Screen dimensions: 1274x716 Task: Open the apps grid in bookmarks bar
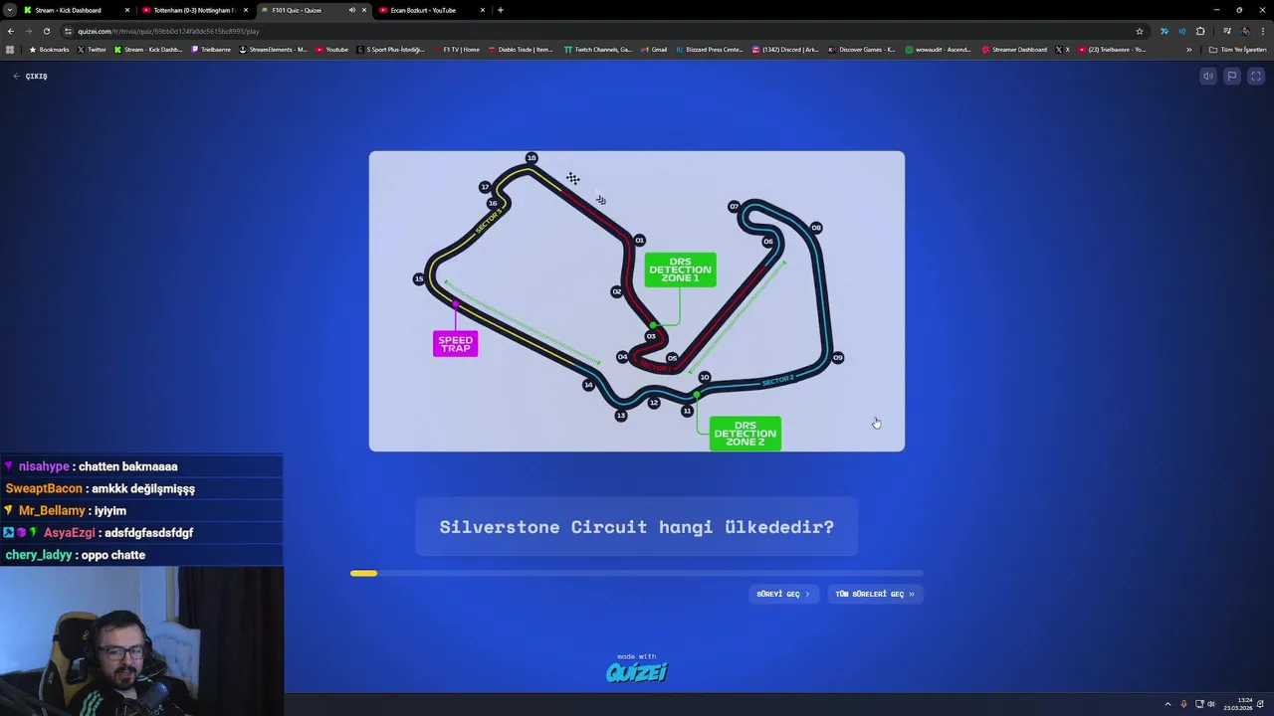[10, 50]
